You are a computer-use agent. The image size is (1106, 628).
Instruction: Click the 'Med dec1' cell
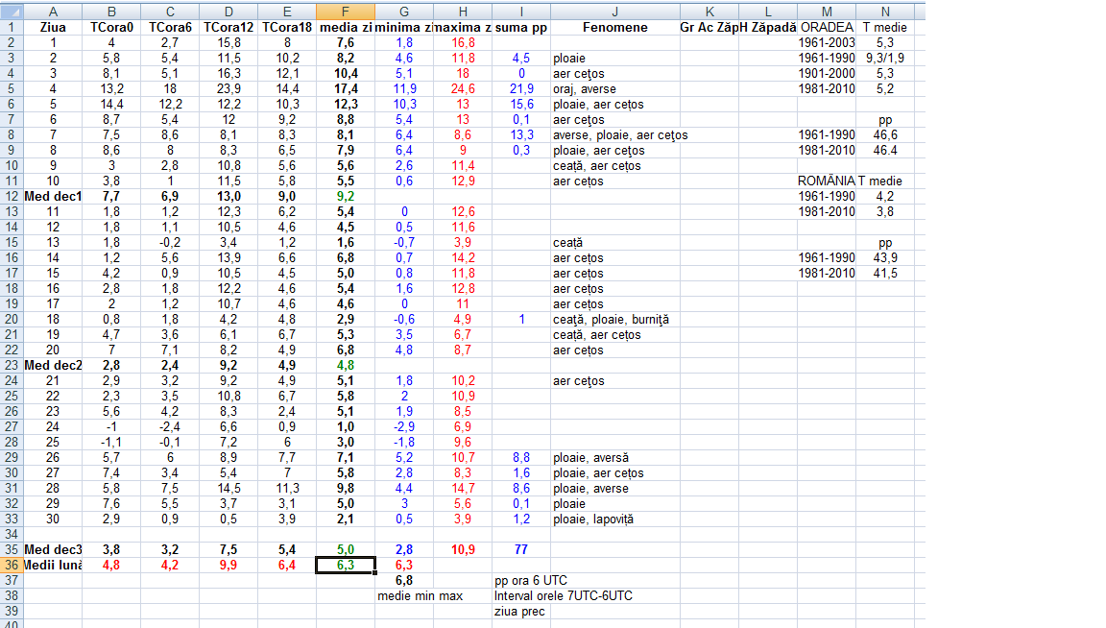click(53, 196)
